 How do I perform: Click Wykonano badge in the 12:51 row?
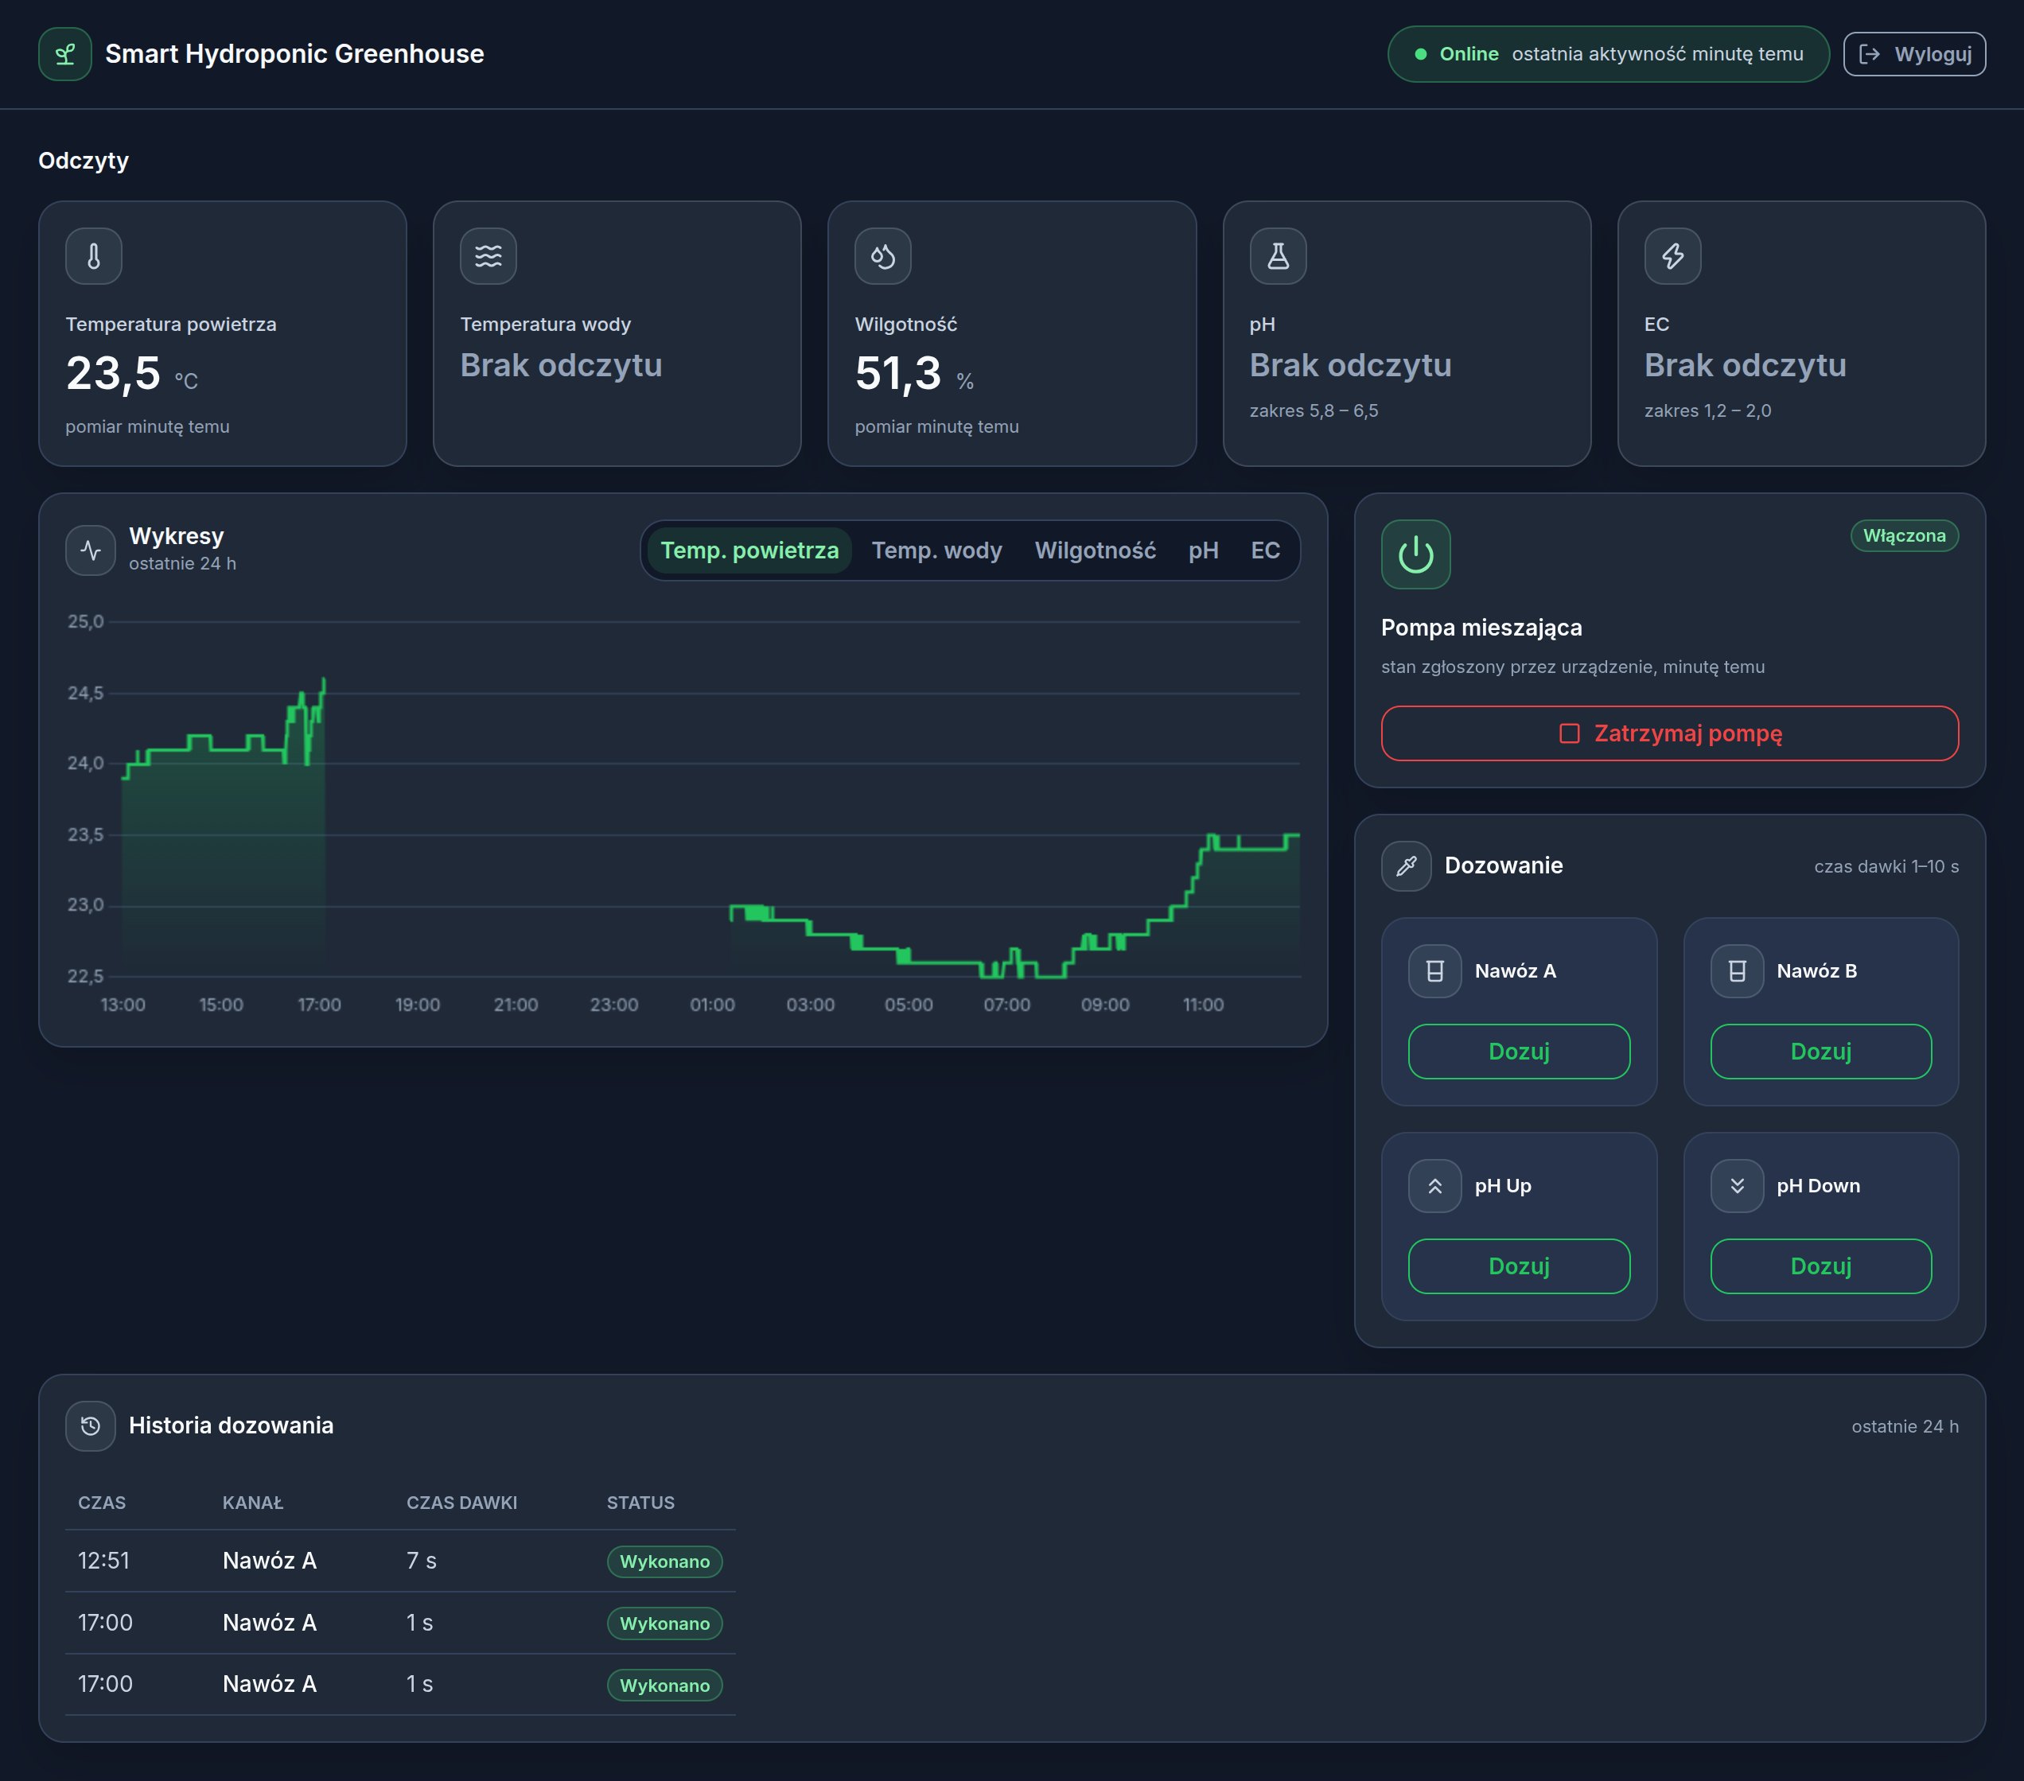664,1562
